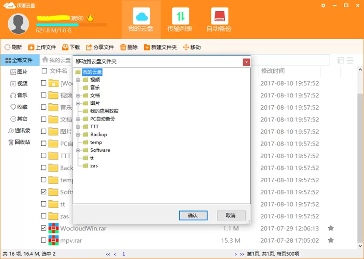
Task: Open the 自动备份 auto backup tab
Action: 219,20
